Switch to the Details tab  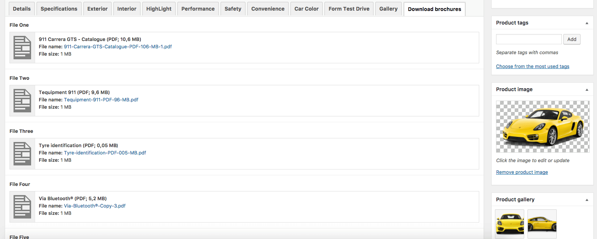pos(22,9)
